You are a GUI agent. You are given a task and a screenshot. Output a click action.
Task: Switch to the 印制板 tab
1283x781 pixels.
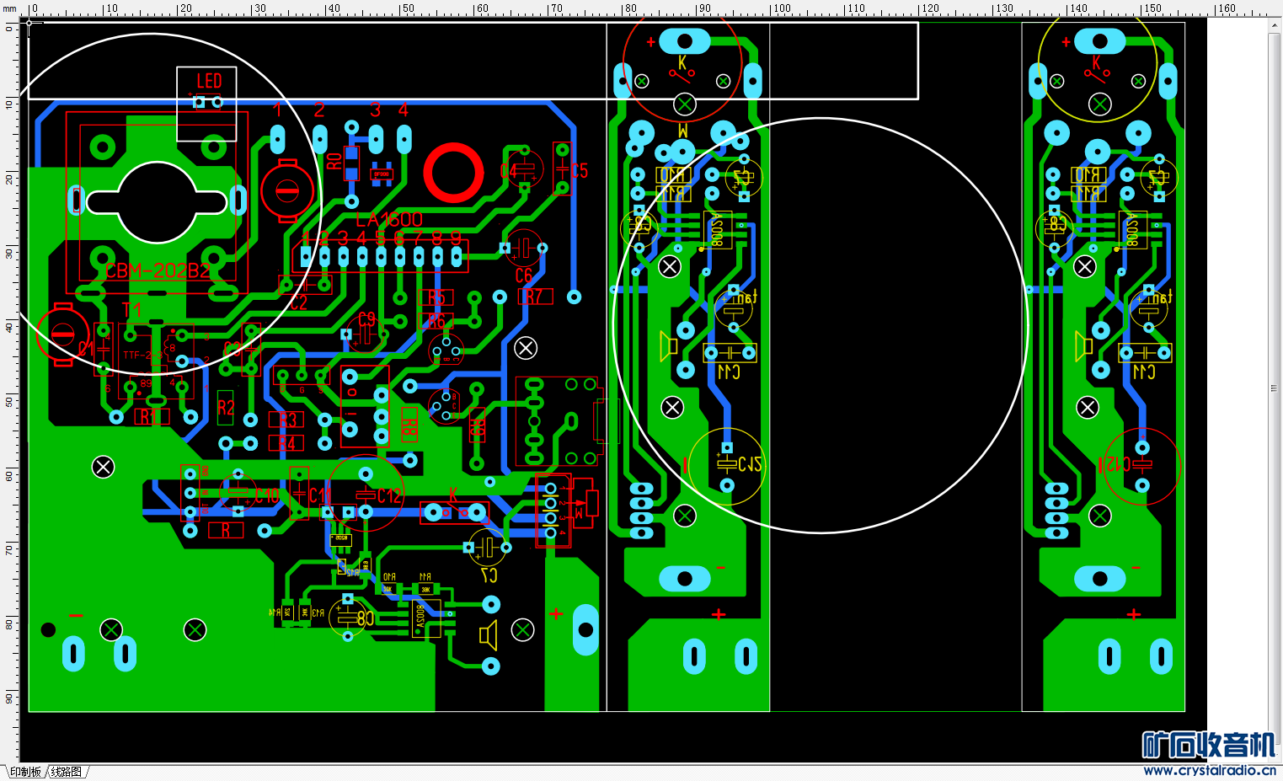(x=25, y=772)
